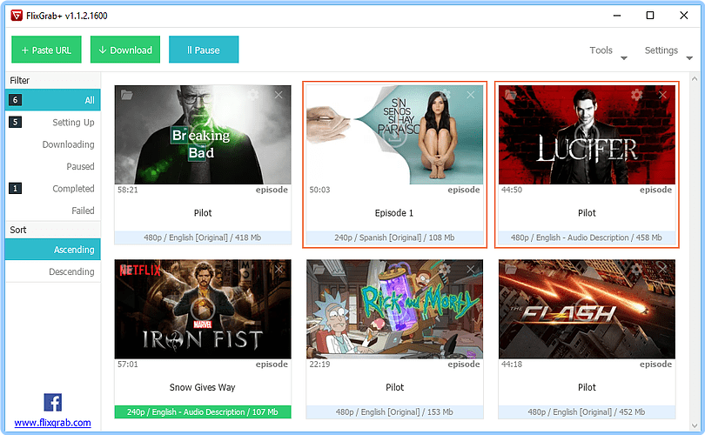Remove The Flash card with X icon
The height and width of the screenshot is (435, 705).
(662, 269)
